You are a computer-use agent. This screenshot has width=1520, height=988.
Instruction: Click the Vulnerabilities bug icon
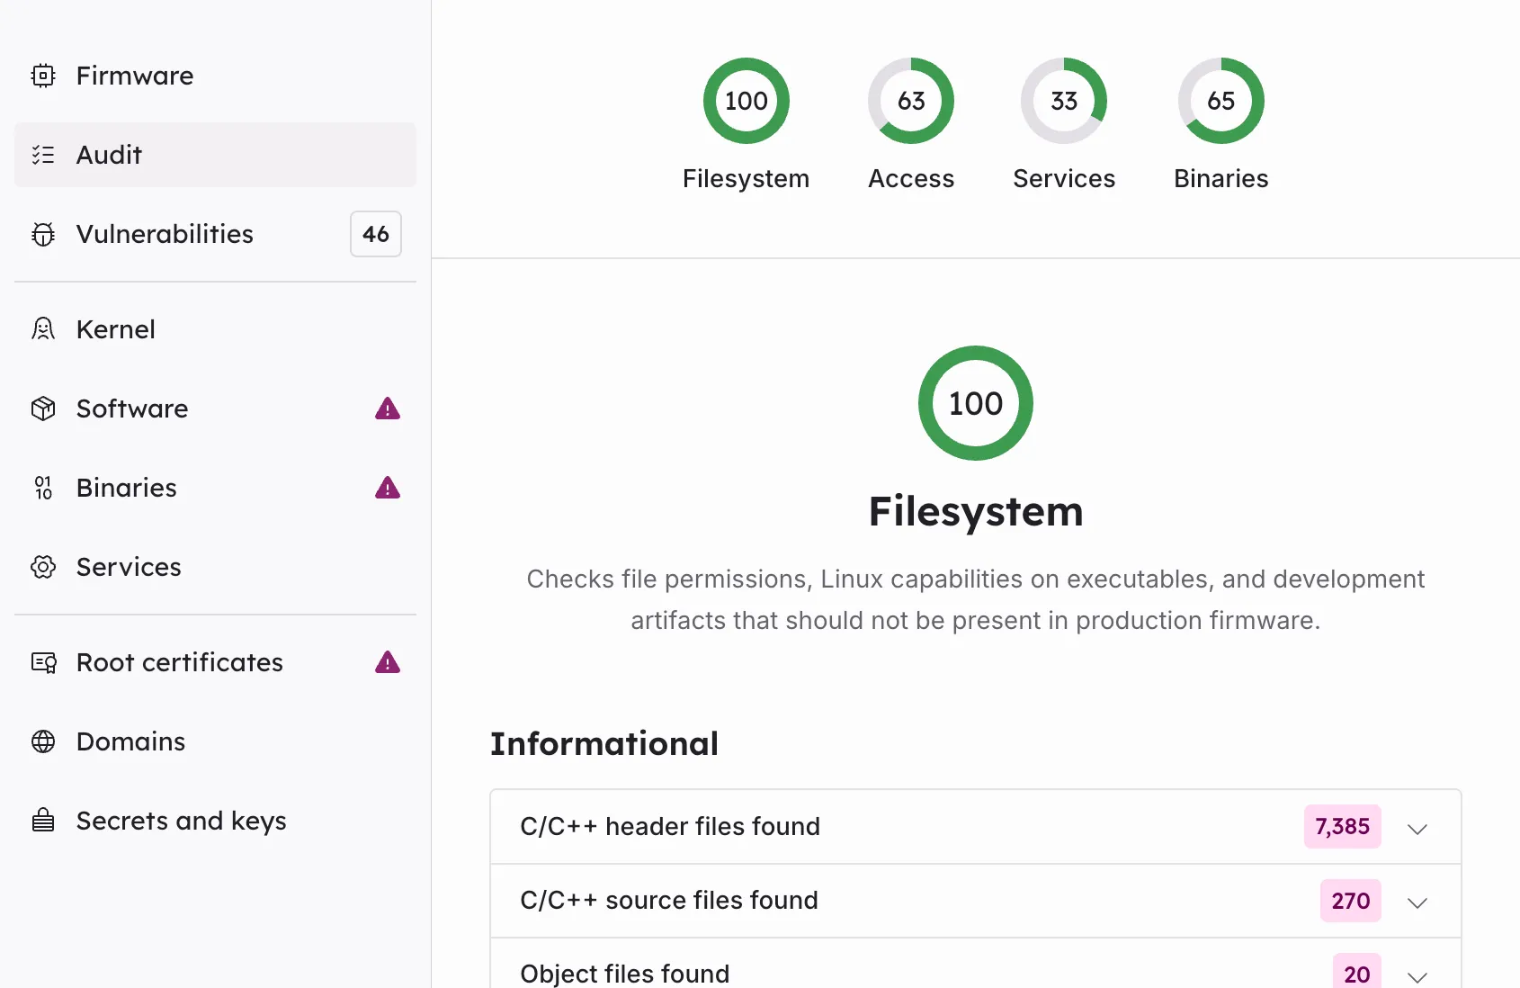(43, 234)
